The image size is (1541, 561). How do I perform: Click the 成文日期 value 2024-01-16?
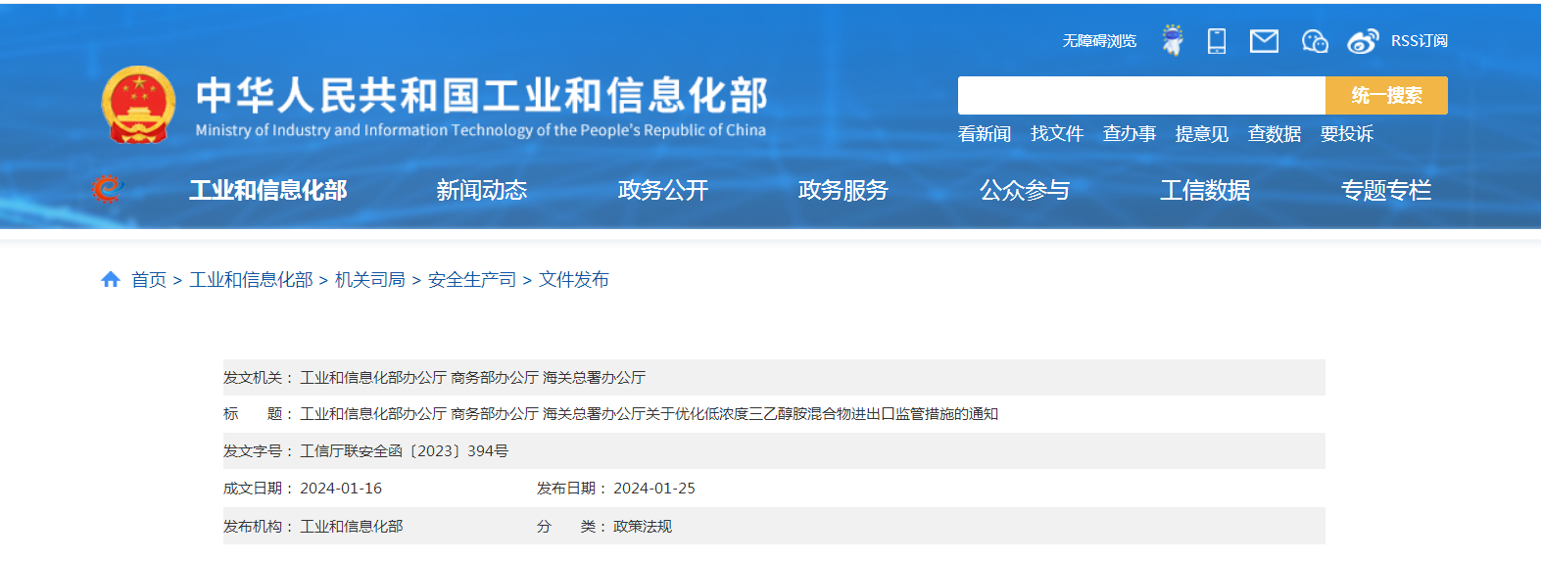click(x=341, y=489)
